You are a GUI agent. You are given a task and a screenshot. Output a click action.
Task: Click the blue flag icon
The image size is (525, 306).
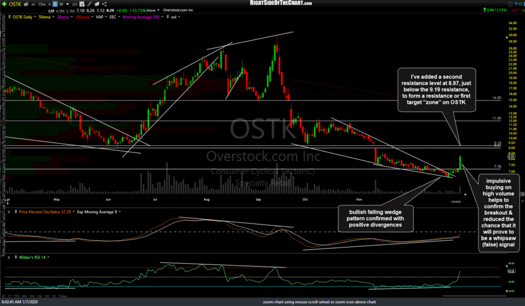click(x=517, y=4)
